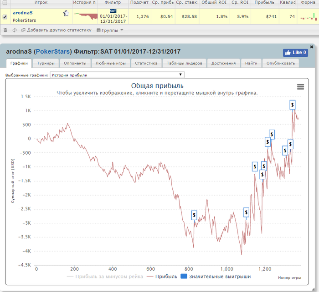Close the chart panel with X
This screenshot has height=292, width=319.
click(311, 47)
